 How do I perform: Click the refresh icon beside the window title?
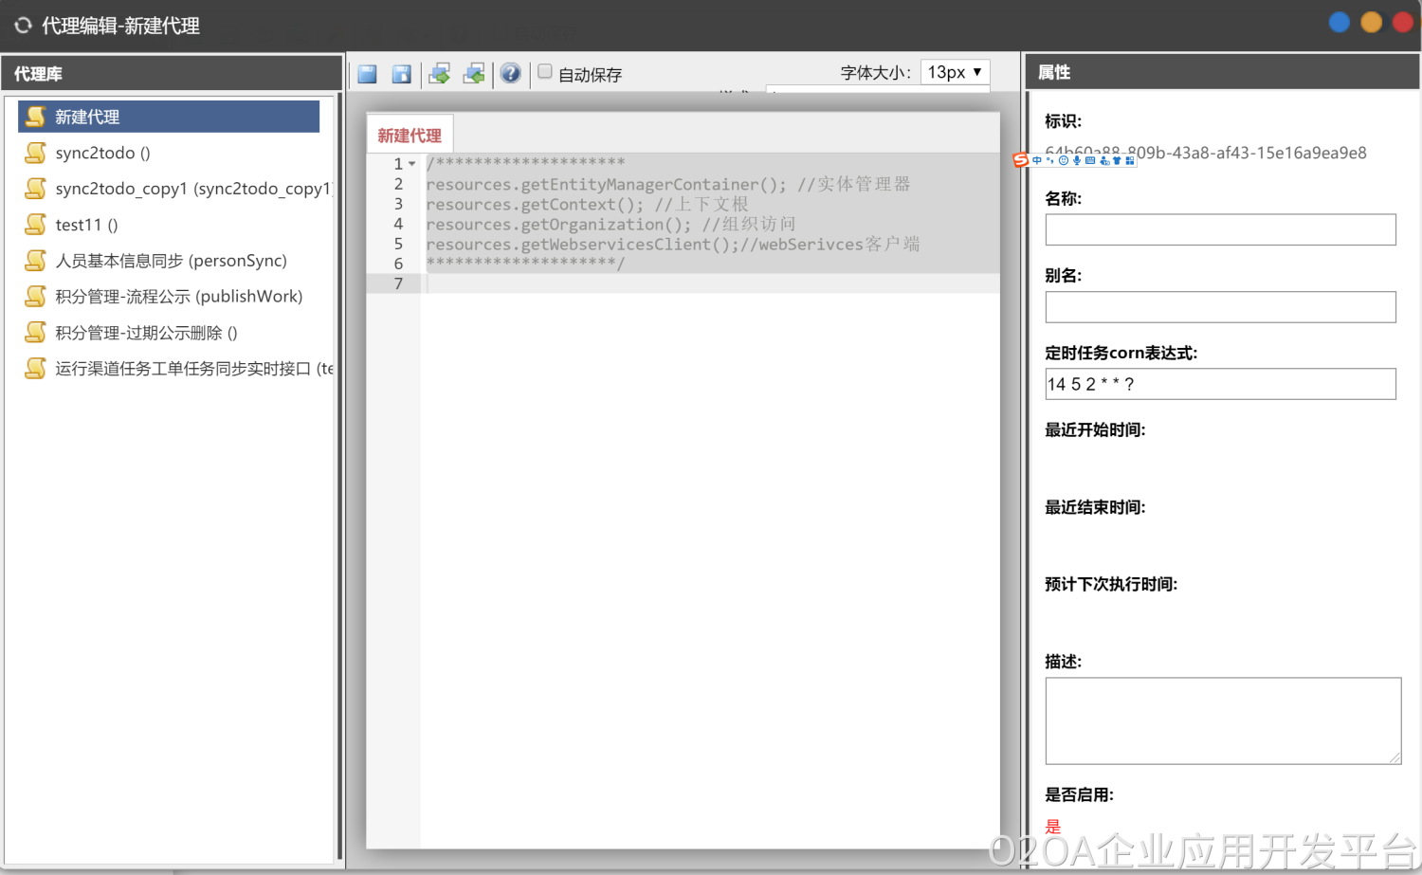(23, 26)
